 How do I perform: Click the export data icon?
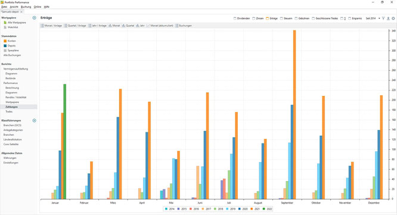click(x=388, y=18)
